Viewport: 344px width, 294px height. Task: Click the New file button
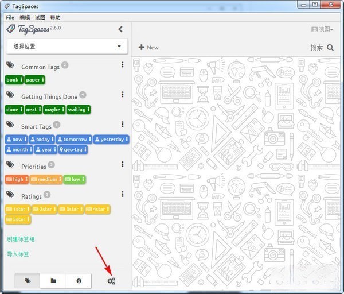[x=148, y=47]
